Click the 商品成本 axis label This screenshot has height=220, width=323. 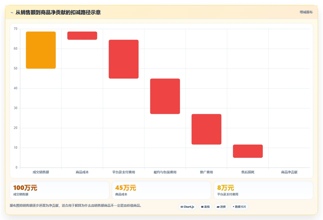click(82, 172)
